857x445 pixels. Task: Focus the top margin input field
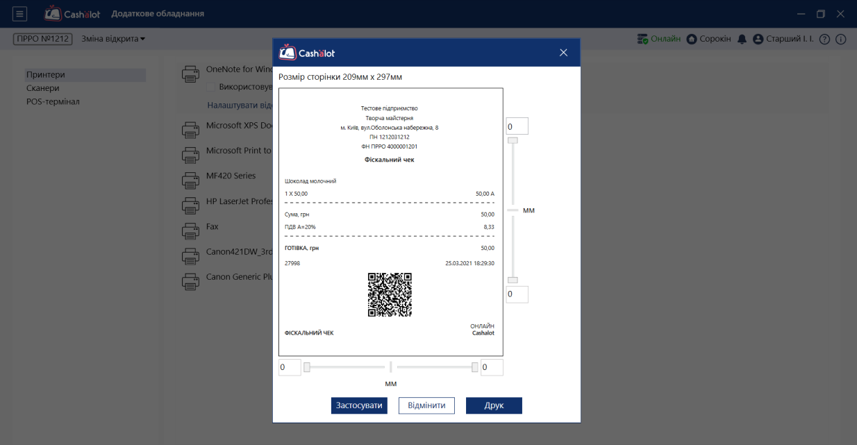point(517,126)
